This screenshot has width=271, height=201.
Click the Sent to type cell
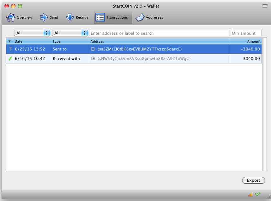[70, 49]
